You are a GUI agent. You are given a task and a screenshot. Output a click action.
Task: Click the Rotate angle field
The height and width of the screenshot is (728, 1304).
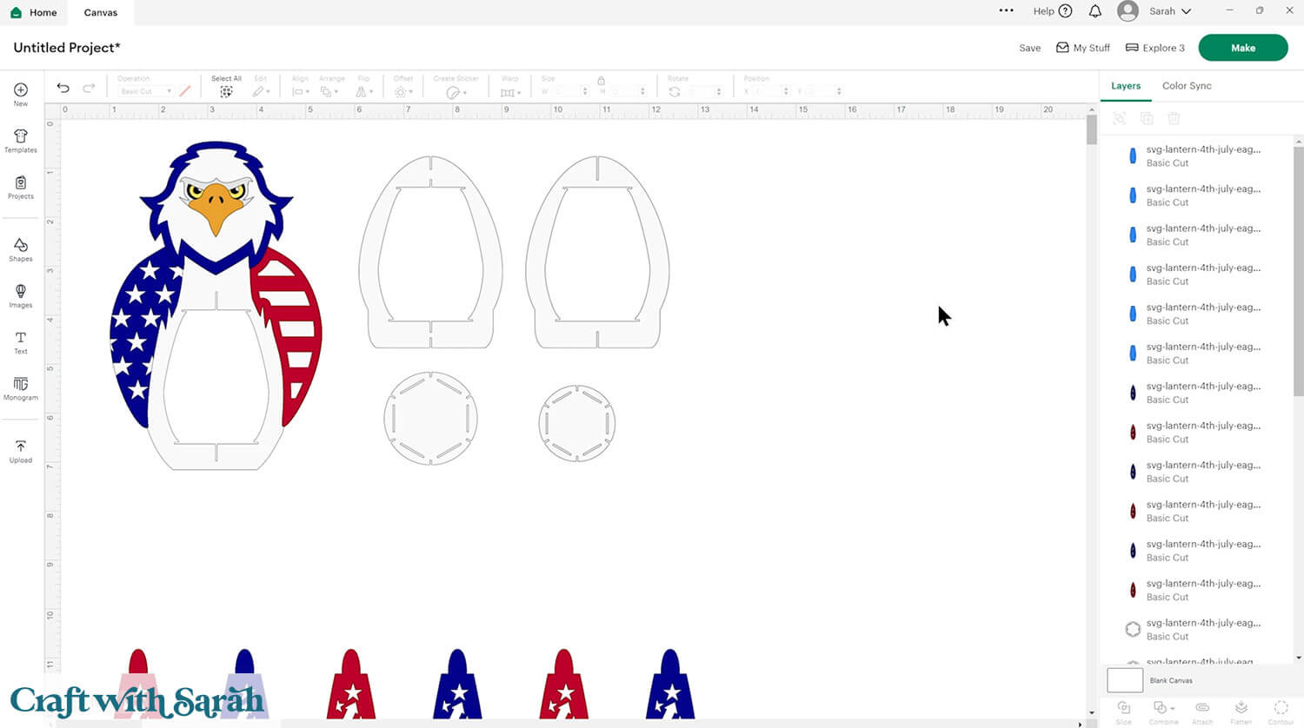tap(701, 91)
